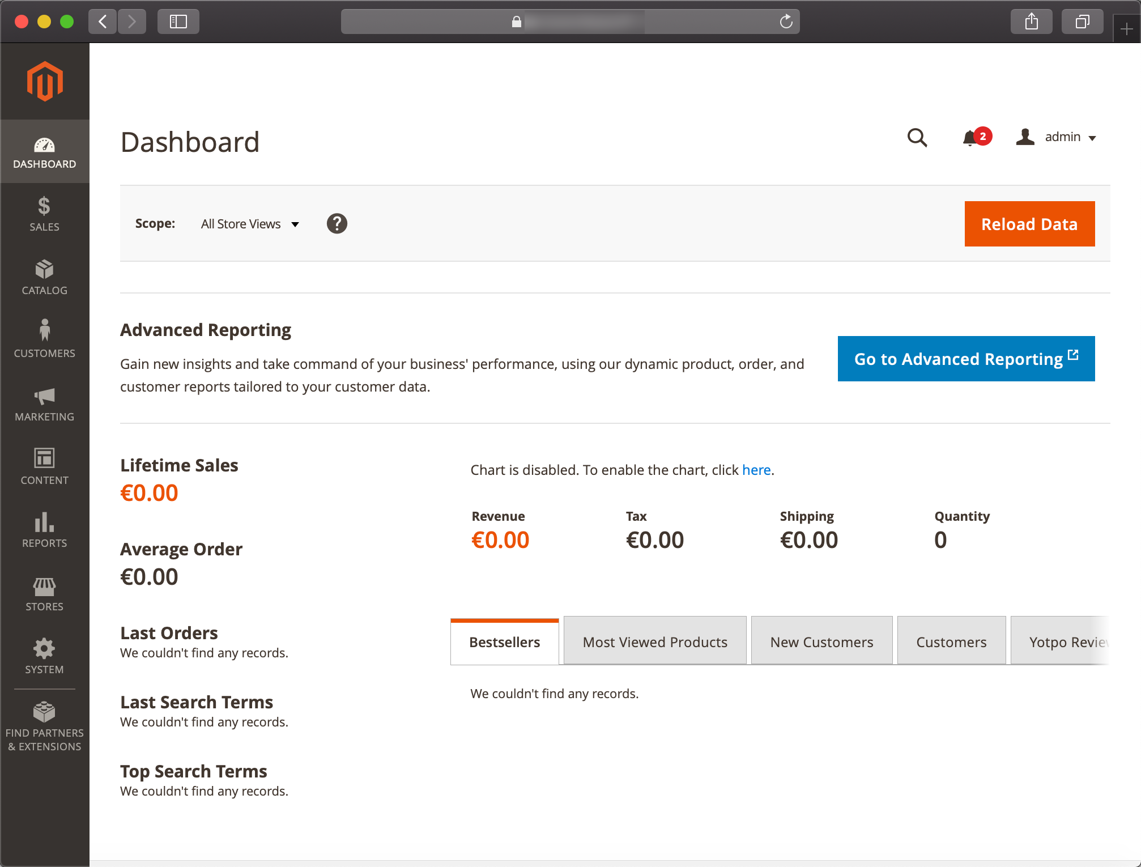Open the Catalog sidebar section

pyautogui.click(x=44, y=278)
